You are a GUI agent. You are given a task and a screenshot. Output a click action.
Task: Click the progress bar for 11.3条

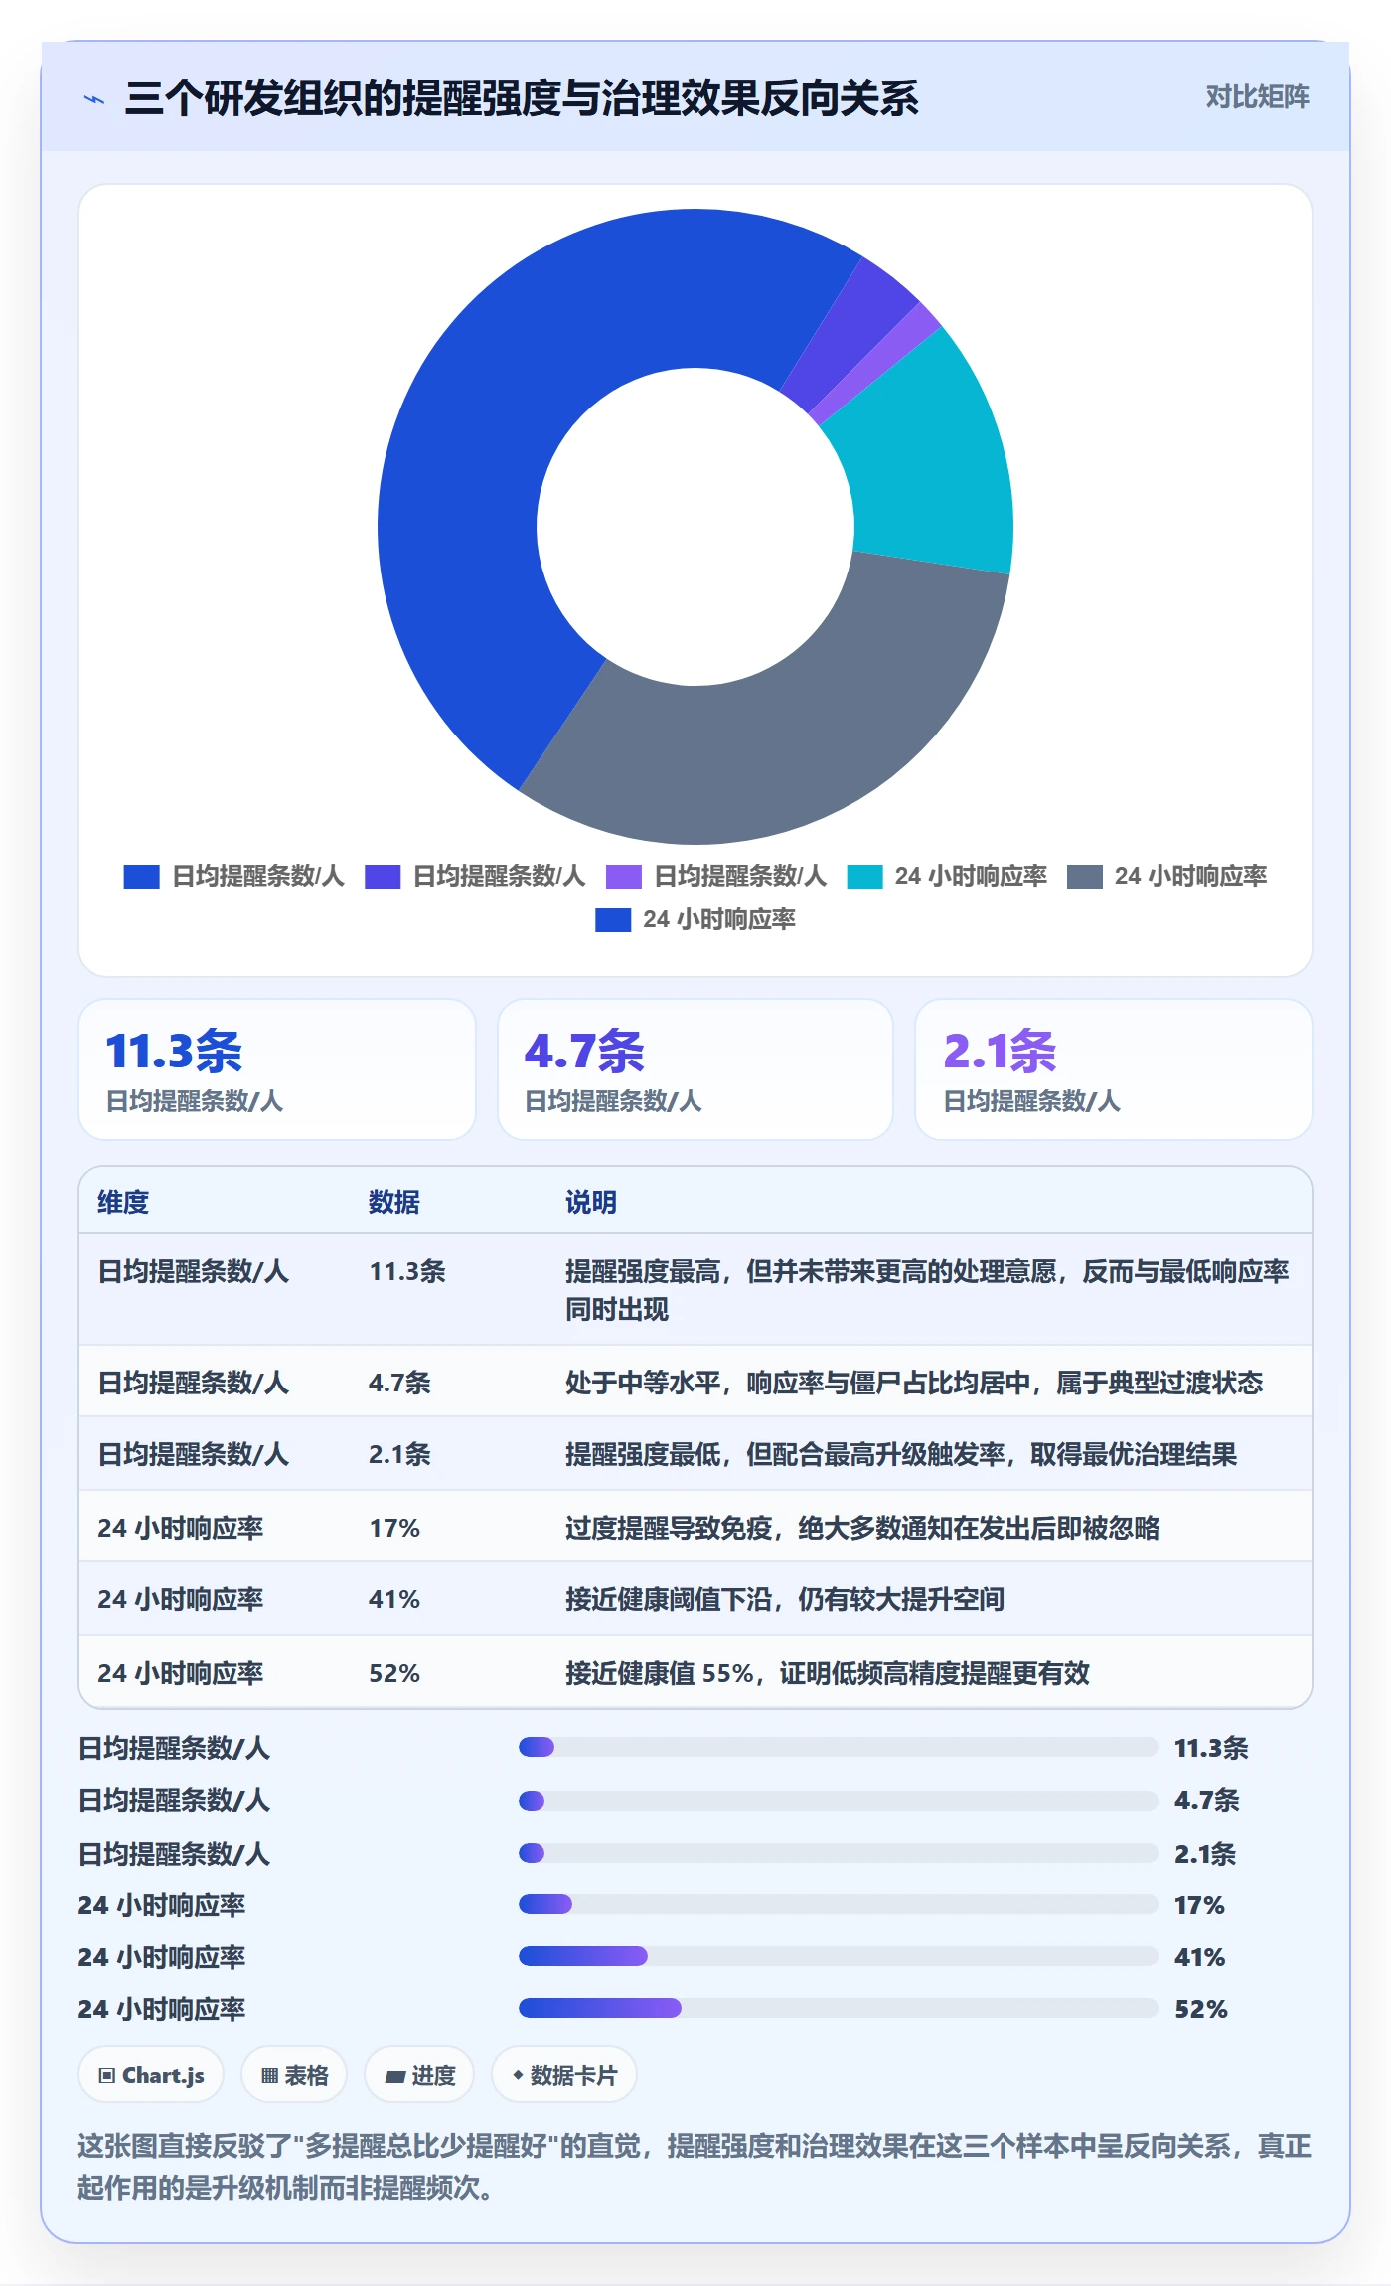(x=838, y=1747)
